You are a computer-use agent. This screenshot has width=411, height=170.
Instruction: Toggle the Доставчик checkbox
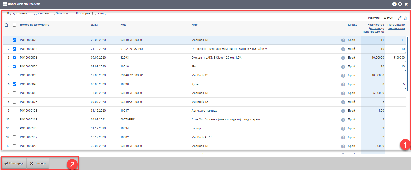pos(32,13)
